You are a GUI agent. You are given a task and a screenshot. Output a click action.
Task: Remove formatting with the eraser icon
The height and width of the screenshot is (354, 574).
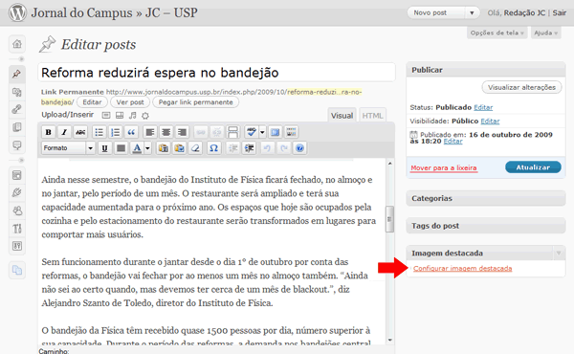[x=195, y=148]
